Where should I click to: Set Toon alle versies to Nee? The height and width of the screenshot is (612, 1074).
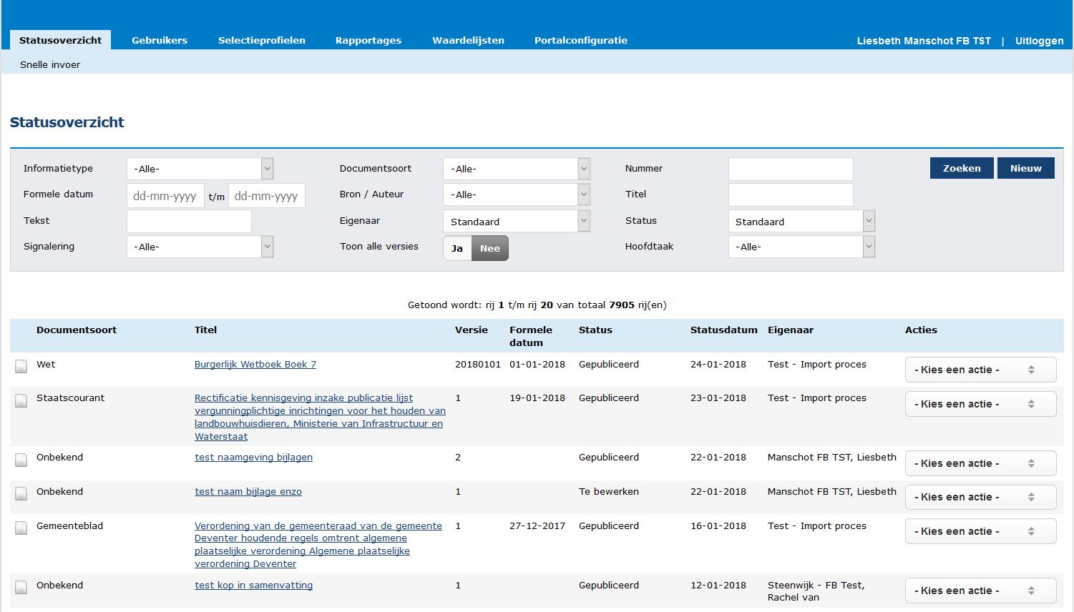490,248
